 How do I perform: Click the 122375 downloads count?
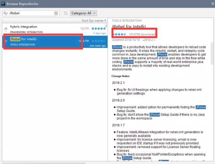(x=84, y=28)
